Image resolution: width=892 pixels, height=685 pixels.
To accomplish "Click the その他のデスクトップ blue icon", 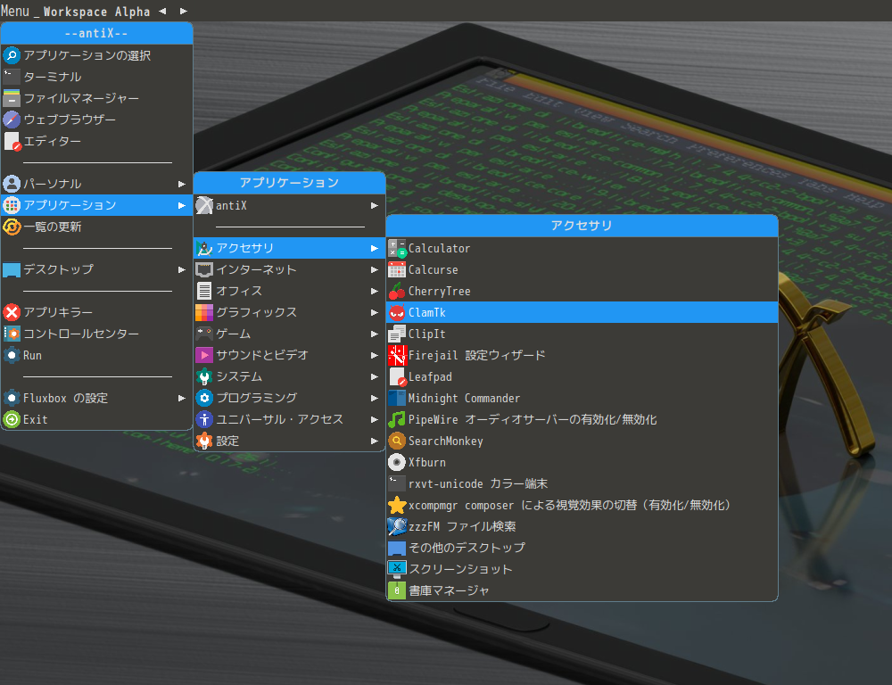I will point(397,548).
